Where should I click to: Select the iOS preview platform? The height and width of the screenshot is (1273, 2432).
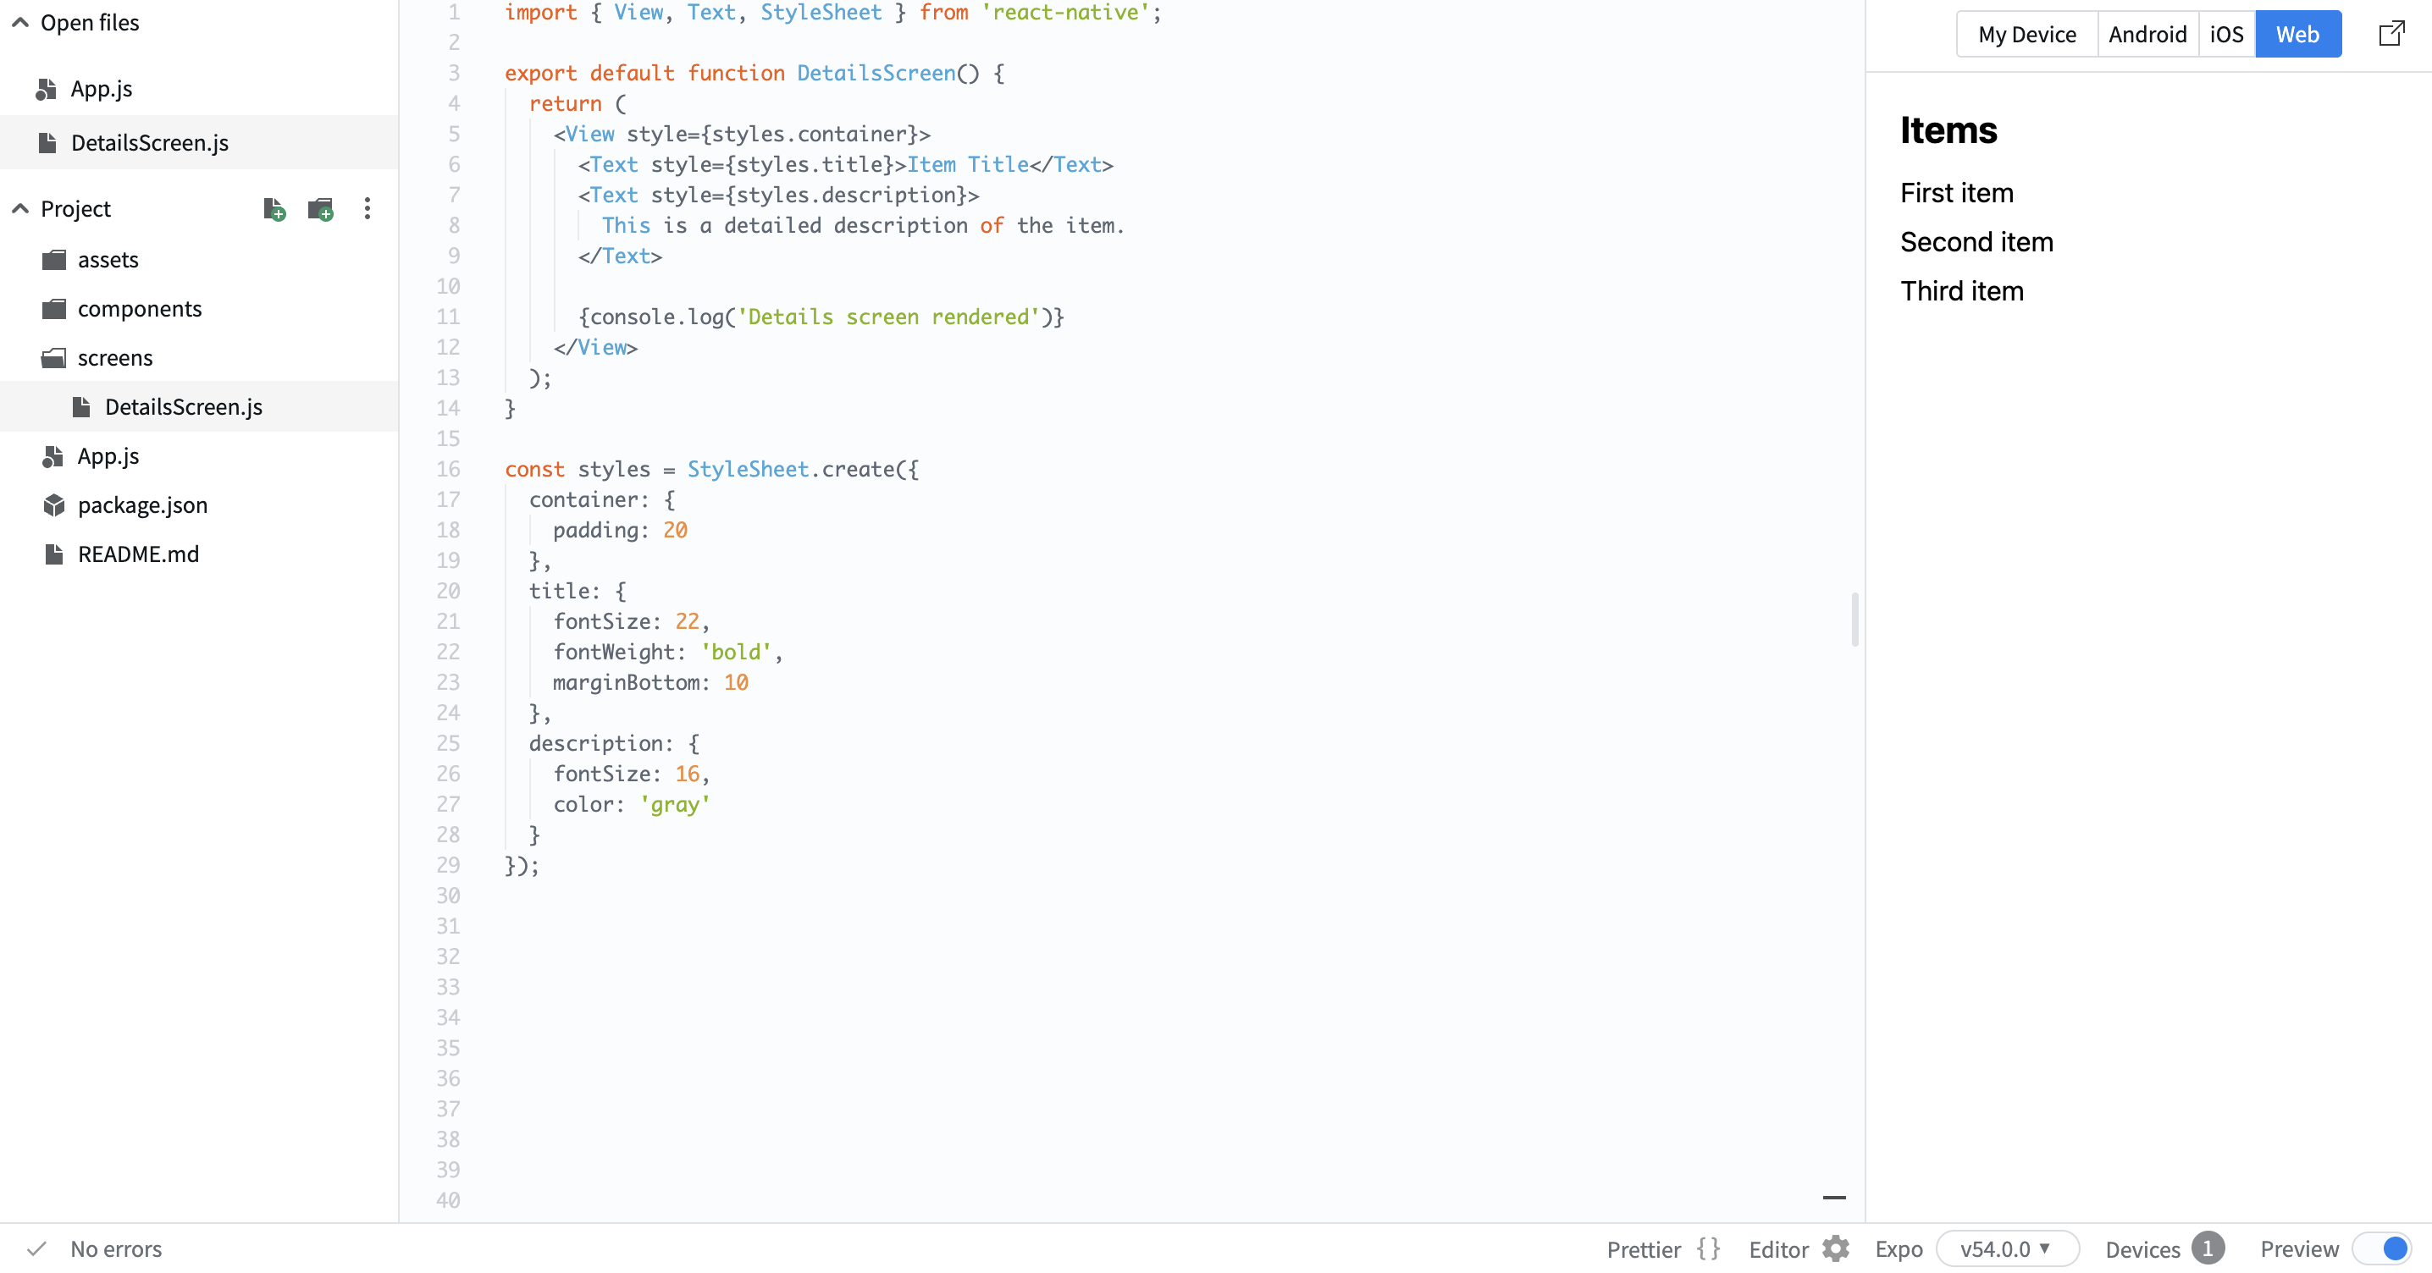(2225, 34)
